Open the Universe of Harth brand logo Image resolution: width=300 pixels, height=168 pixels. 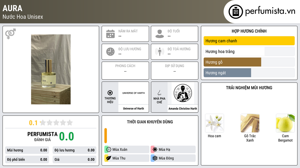(x=134, y=93)
